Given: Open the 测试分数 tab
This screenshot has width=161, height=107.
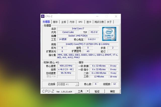Looking at the screenshot, I should coord(99,22).
